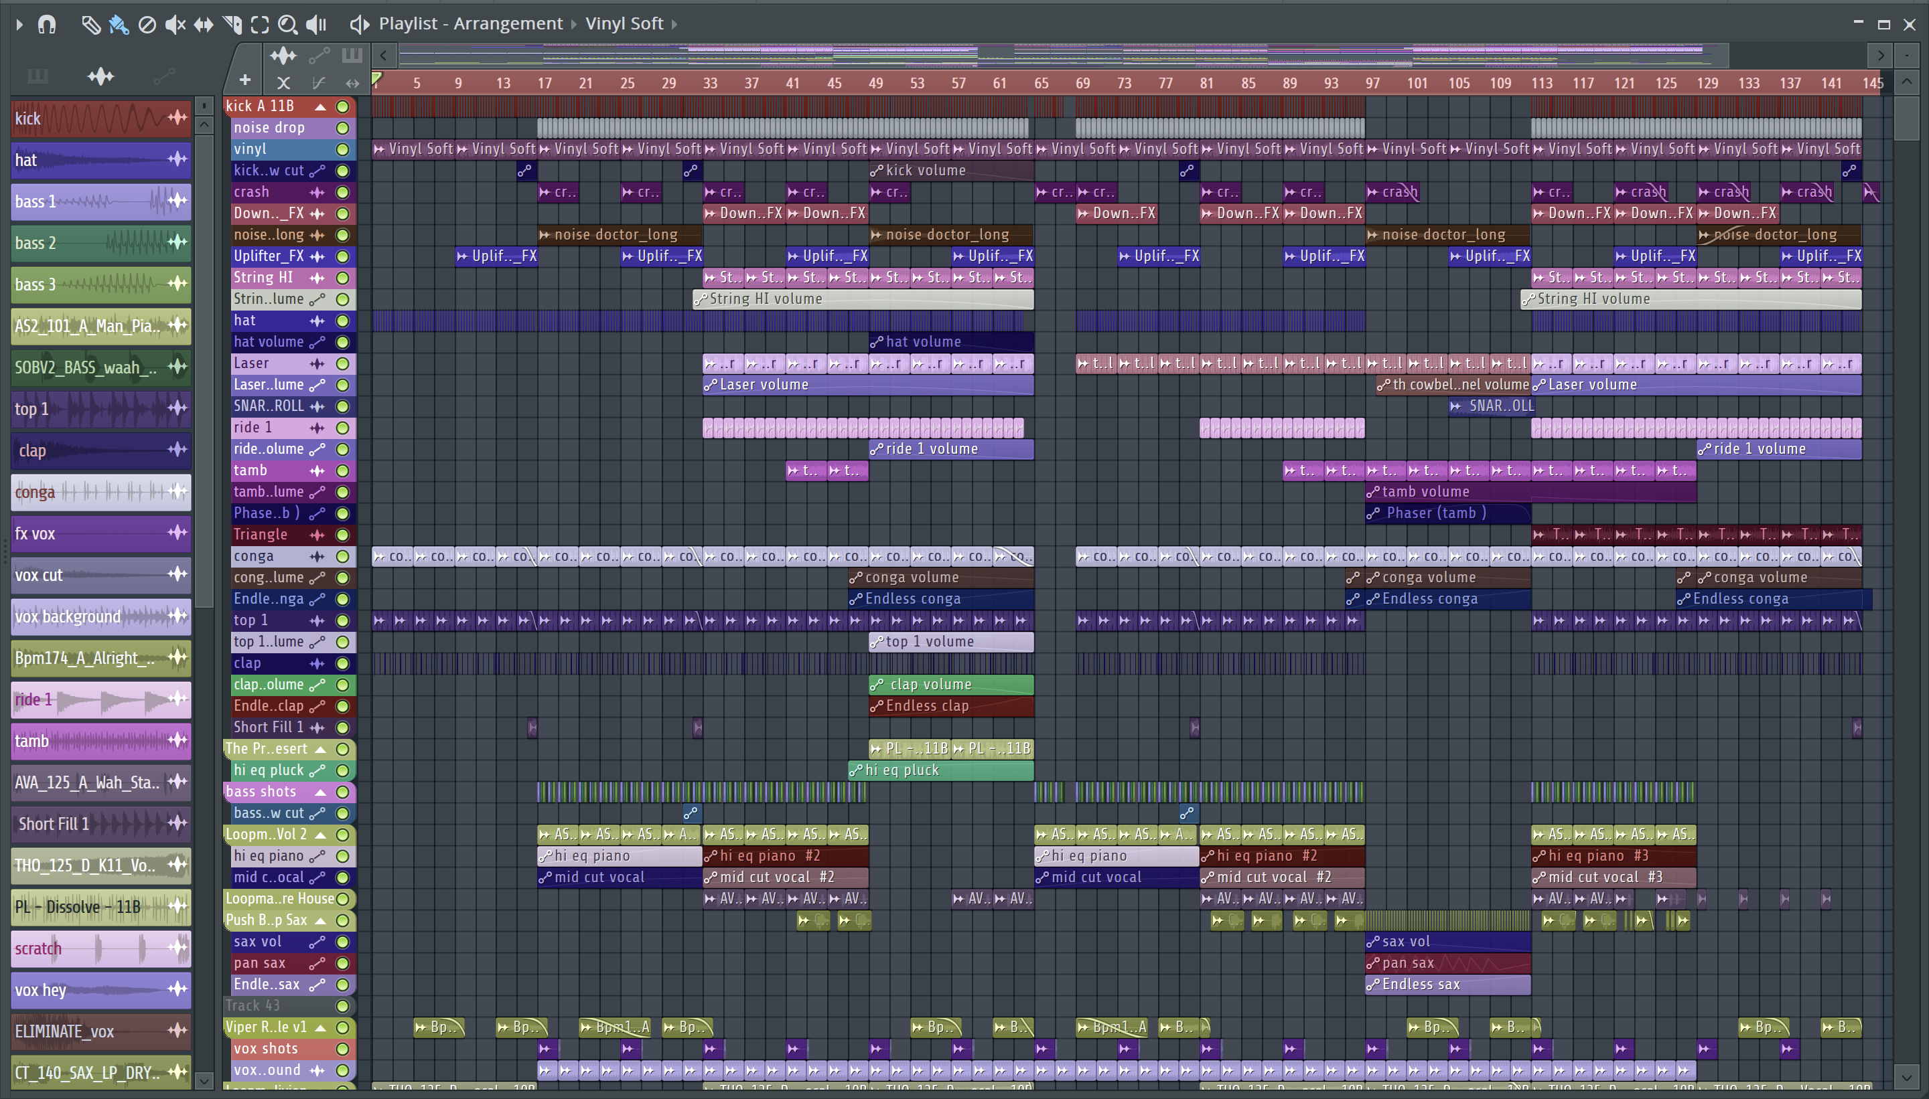Mute the String HI track
Viewport: 1929px width, 1099px height.
(342, 278)
